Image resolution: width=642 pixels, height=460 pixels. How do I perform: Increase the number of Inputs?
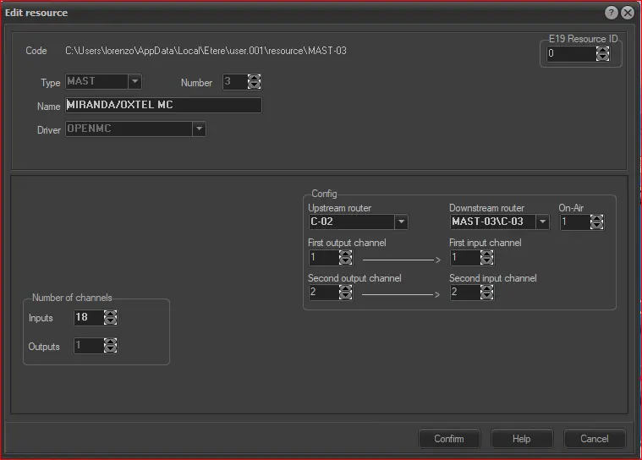point(110,314)
